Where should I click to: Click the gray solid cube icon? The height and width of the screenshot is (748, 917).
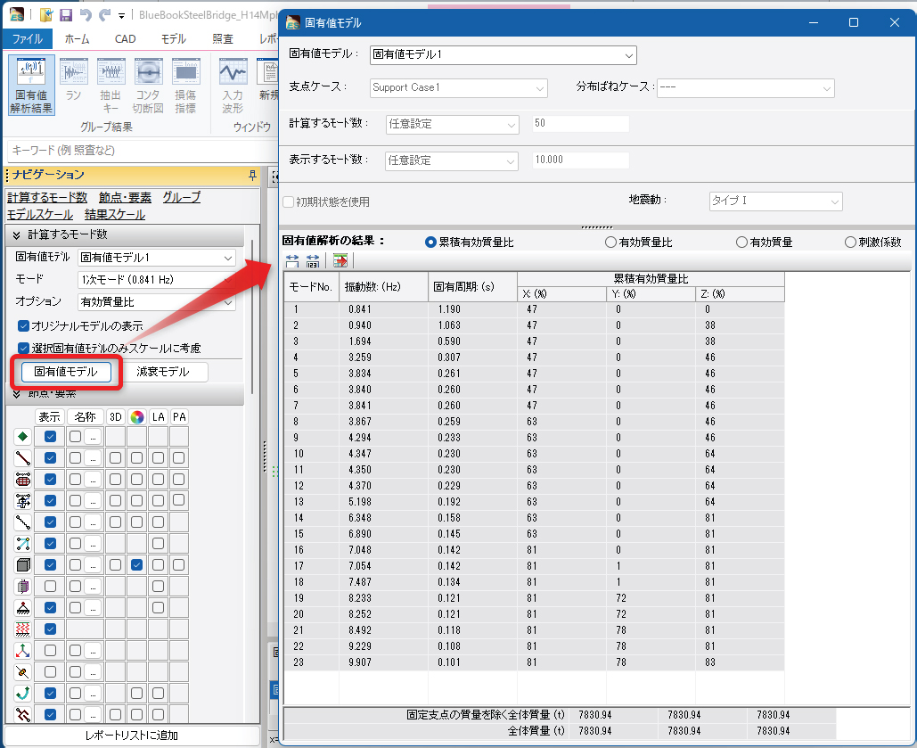(x=23, y=565)
